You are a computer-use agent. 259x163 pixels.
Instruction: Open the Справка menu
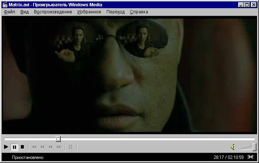(139, 12)
